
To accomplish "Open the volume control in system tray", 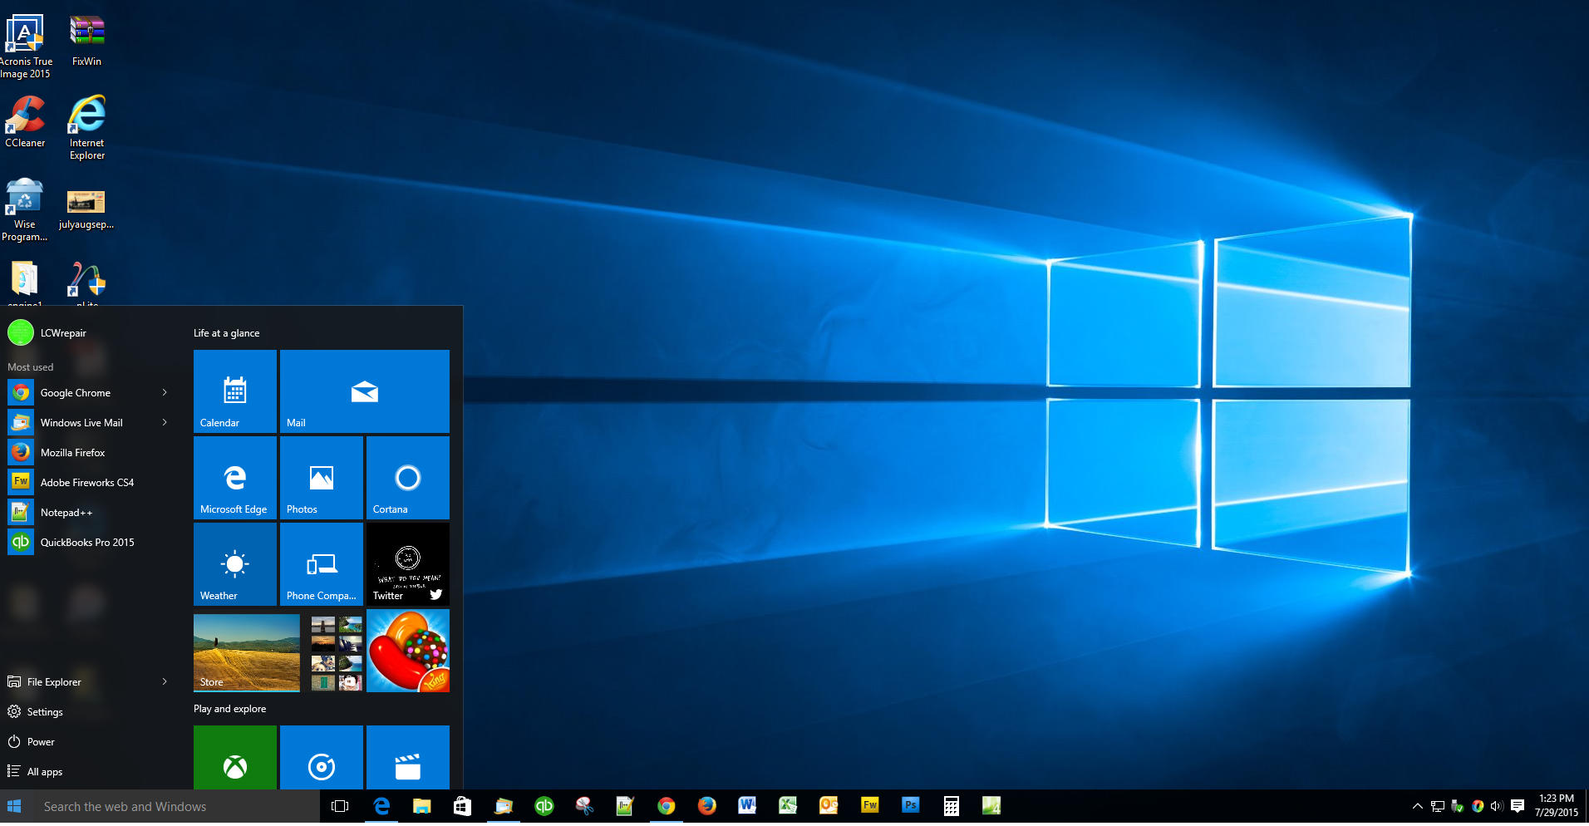I will point(1497,806).
